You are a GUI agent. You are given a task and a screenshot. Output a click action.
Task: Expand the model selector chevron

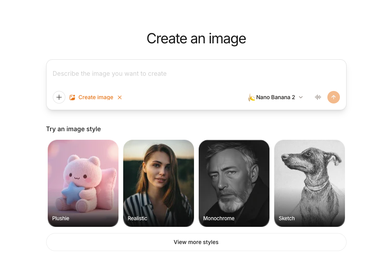pyautogui.click(x=301, y=97)
